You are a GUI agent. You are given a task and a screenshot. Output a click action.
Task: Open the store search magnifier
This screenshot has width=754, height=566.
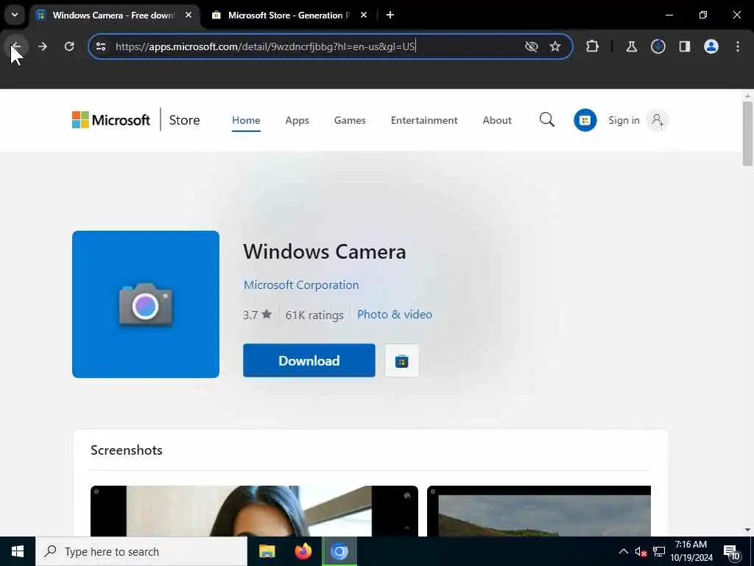547,120
